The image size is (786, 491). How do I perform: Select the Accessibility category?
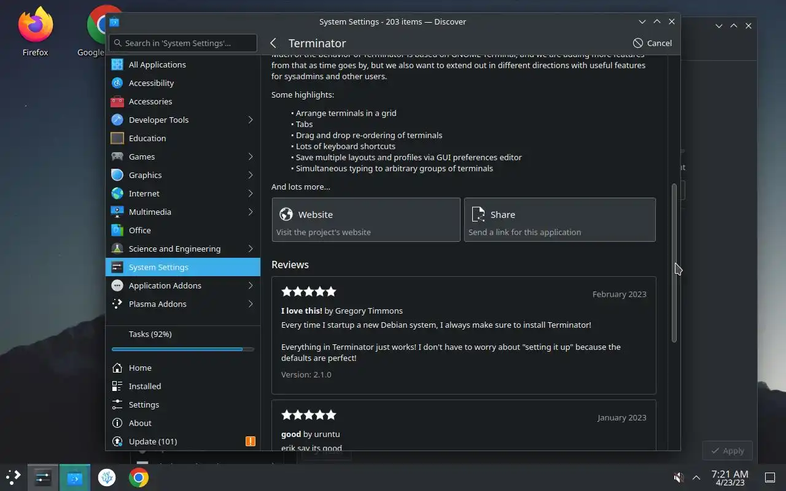[x=183, y=83]
